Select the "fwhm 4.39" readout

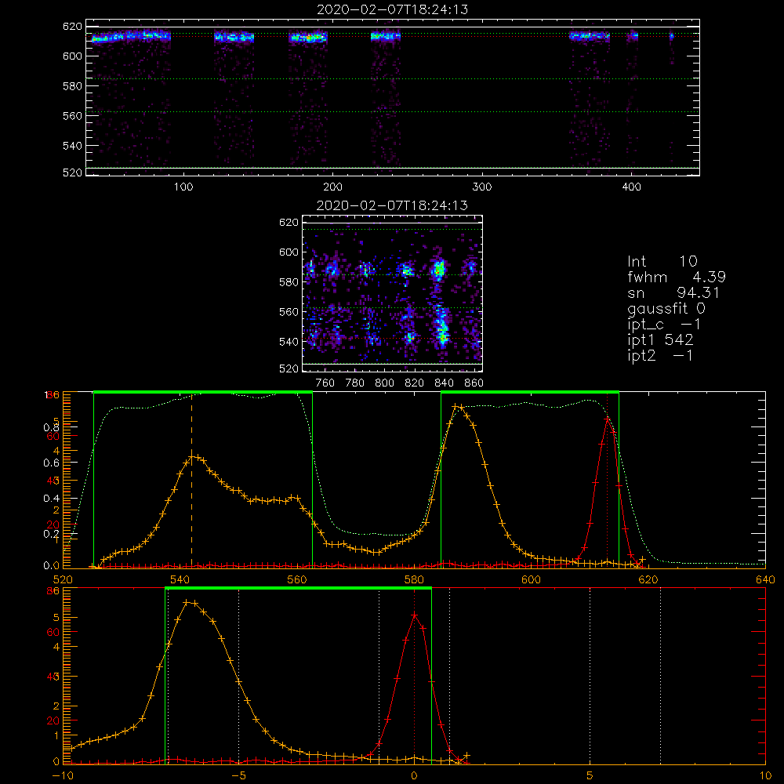[677, 277]
